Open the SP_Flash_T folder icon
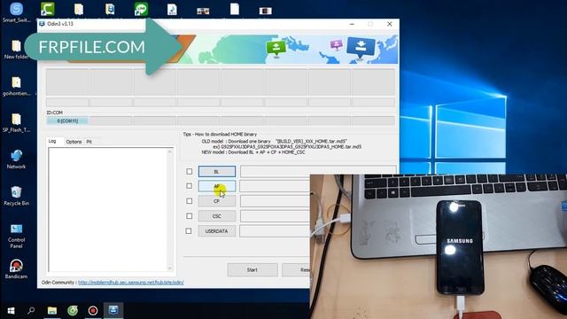 [16, 122]
